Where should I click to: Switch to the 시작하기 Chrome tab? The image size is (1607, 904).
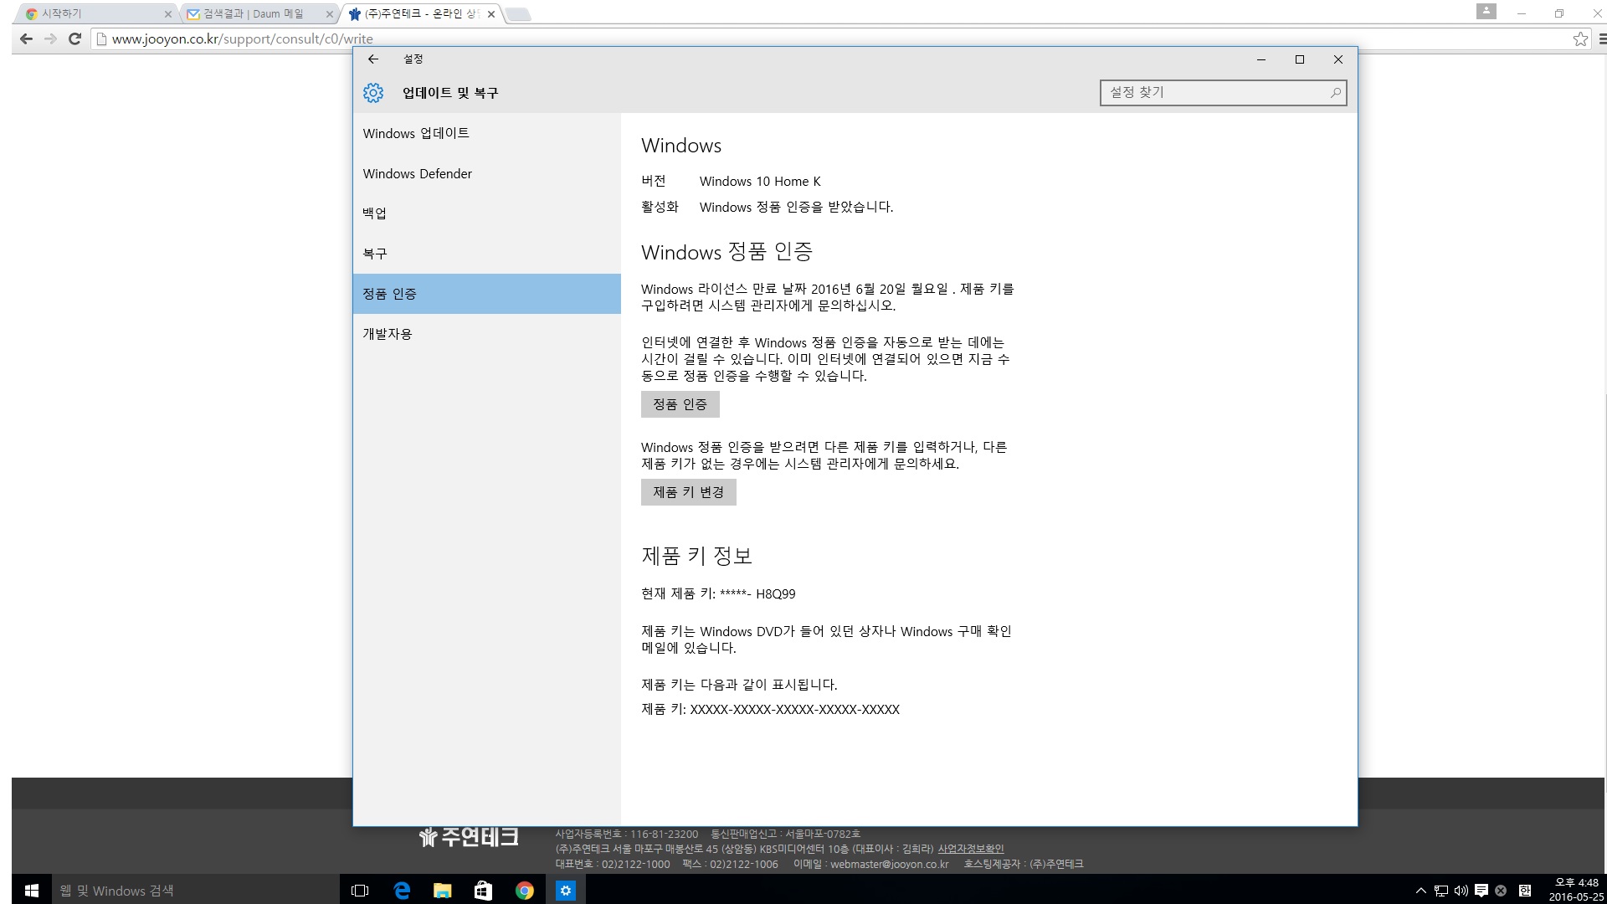pyautogui.click(x=96, y=14)
